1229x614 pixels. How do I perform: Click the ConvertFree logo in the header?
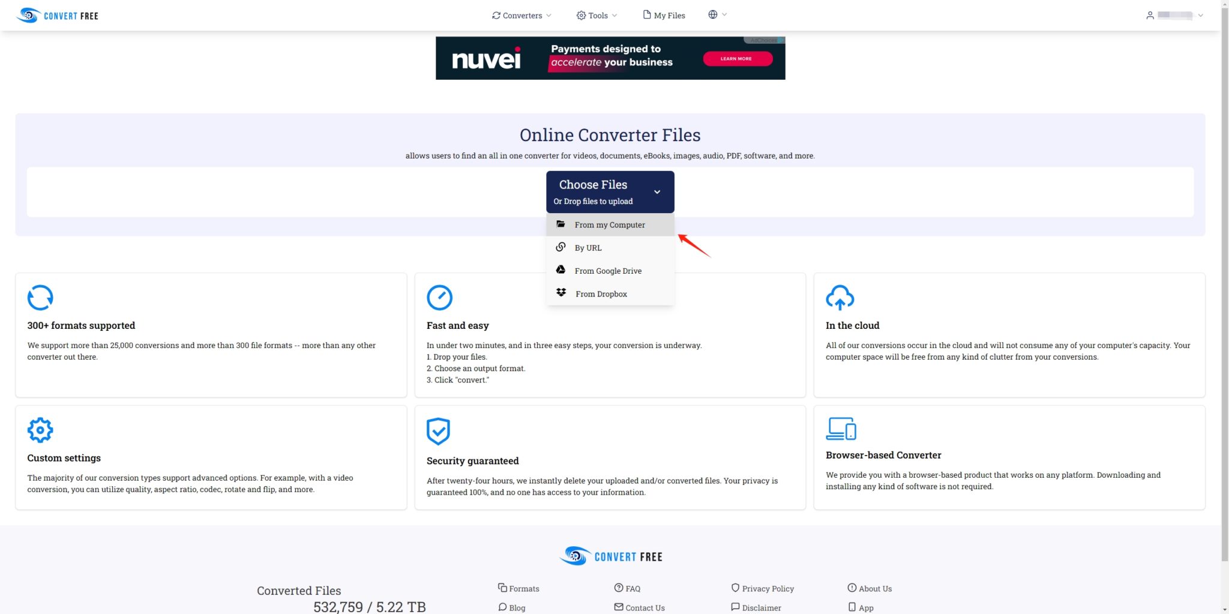click(x=57, y=15)
